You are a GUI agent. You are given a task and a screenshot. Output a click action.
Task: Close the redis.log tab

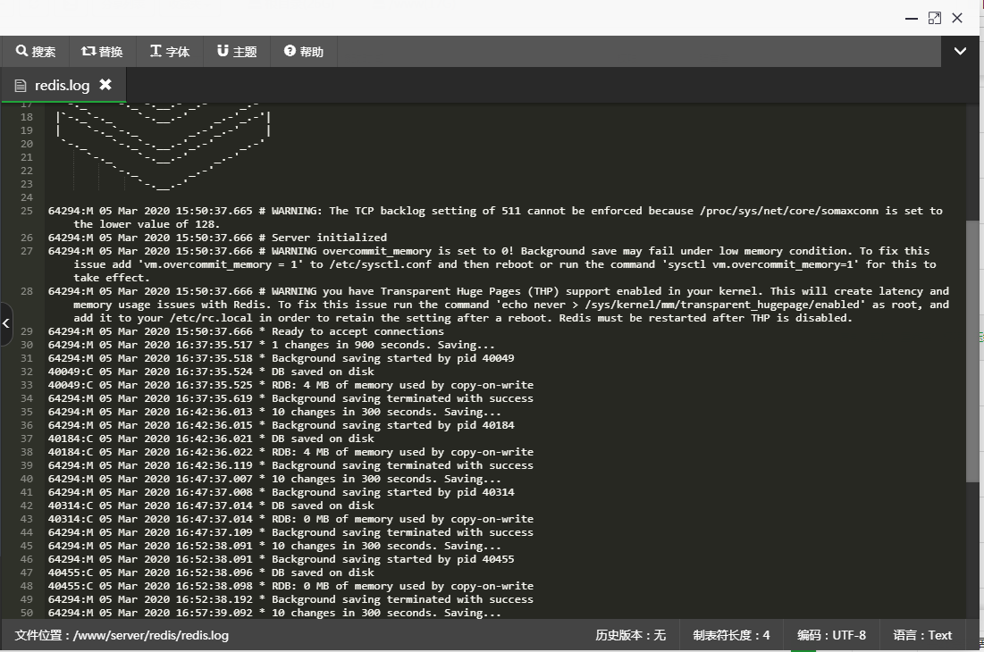click(105, 84)
